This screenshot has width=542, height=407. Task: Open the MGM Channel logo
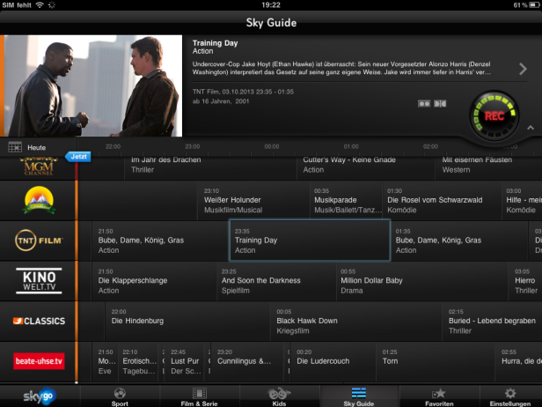click(39, 166)
